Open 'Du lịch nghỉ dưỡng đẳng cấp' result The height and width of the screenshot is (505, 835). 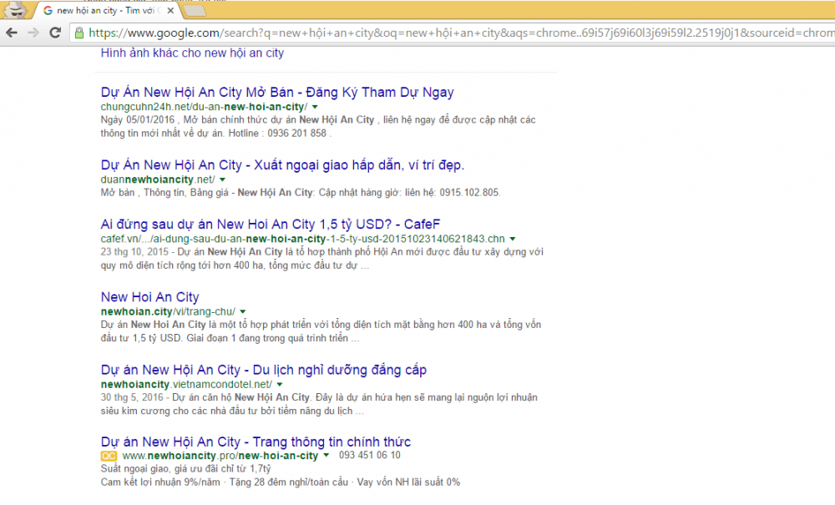pos(264,370)
